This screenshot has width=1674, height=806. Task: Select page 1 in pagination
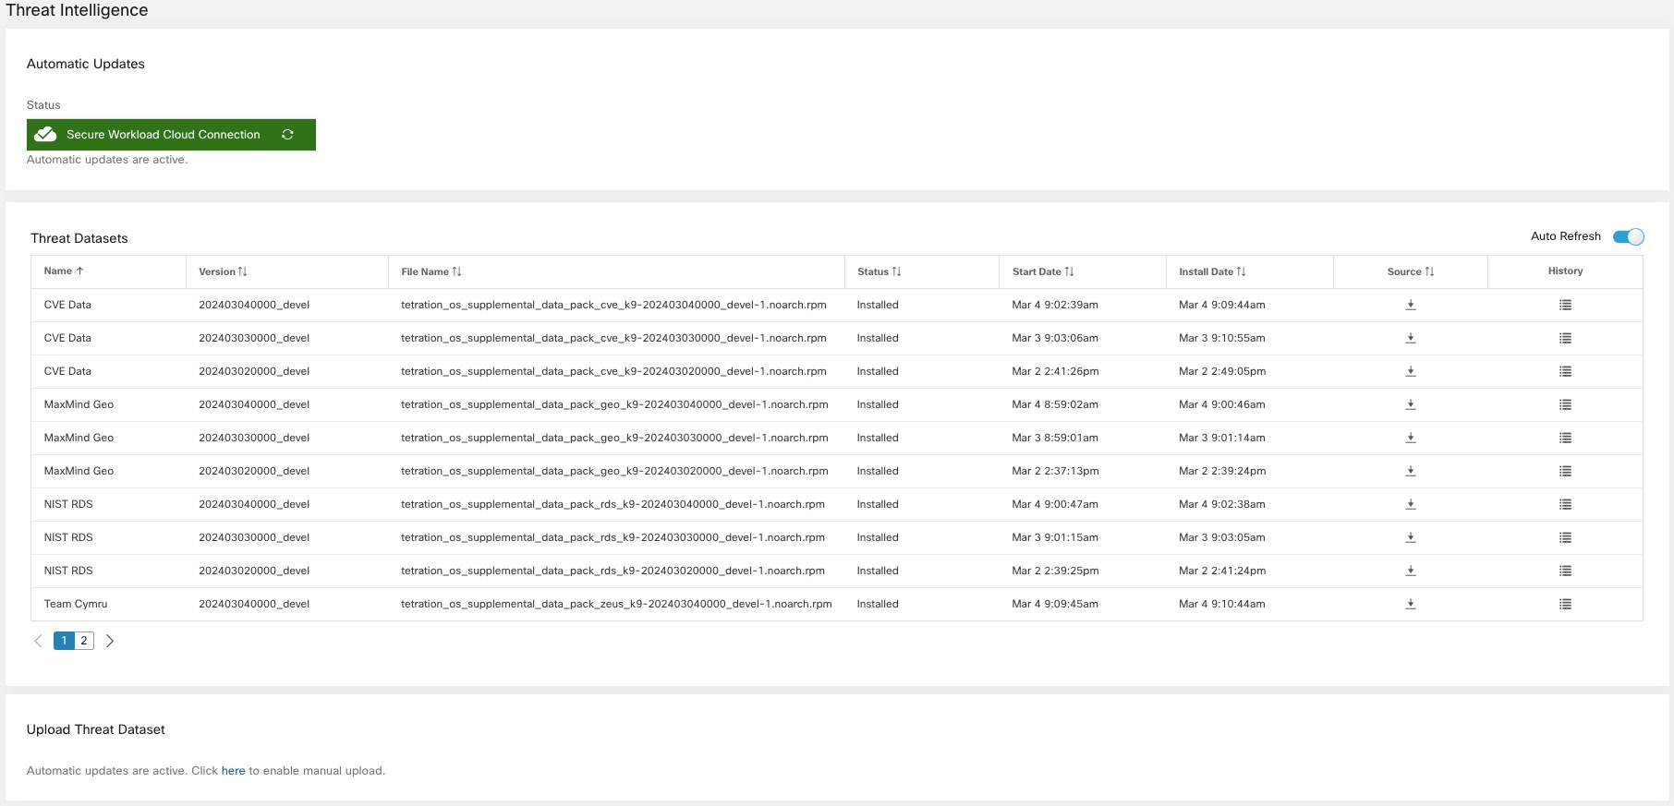(x=64, y=641)
